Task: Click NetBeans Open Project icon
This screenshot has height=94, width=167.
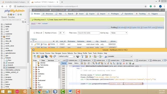Action: (x=42, y=56)
